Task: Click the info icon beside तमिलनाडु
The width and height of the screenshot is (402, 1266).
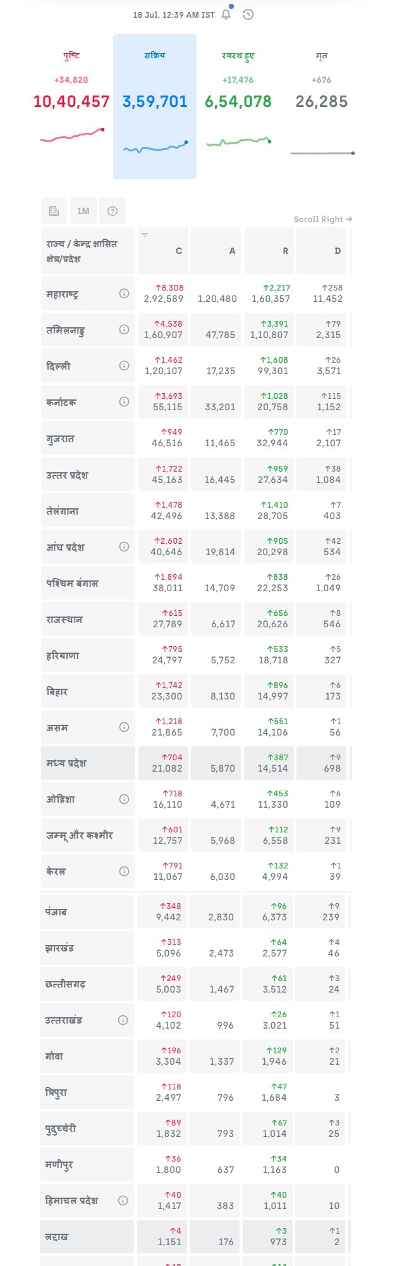Action: [x=124, y=329]
